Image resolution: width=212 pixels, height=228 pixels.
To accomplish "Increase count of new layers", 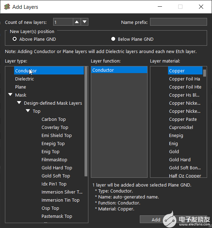I will point(77,22).
